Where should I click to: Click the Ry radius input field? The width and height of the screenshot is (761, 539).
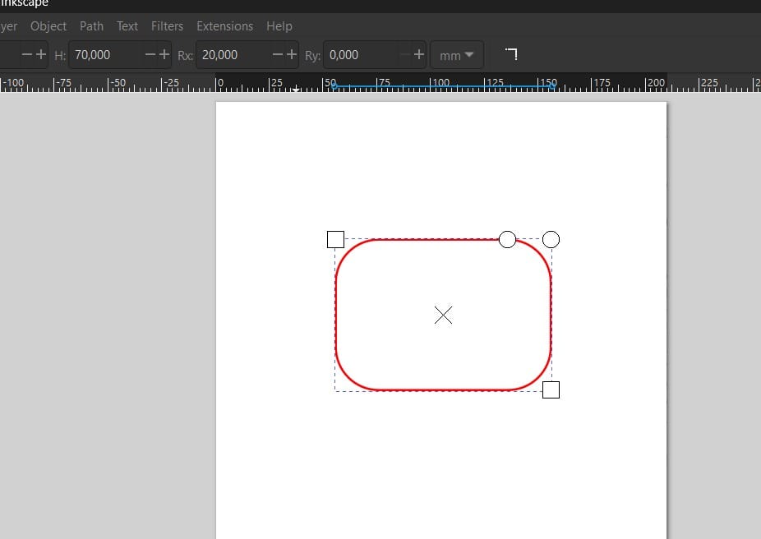click(361, 55)
